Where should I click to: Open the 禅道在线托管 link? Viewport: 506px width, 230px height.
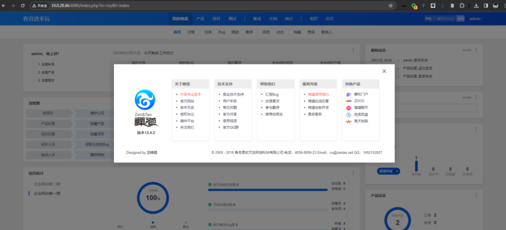point(318,101)
